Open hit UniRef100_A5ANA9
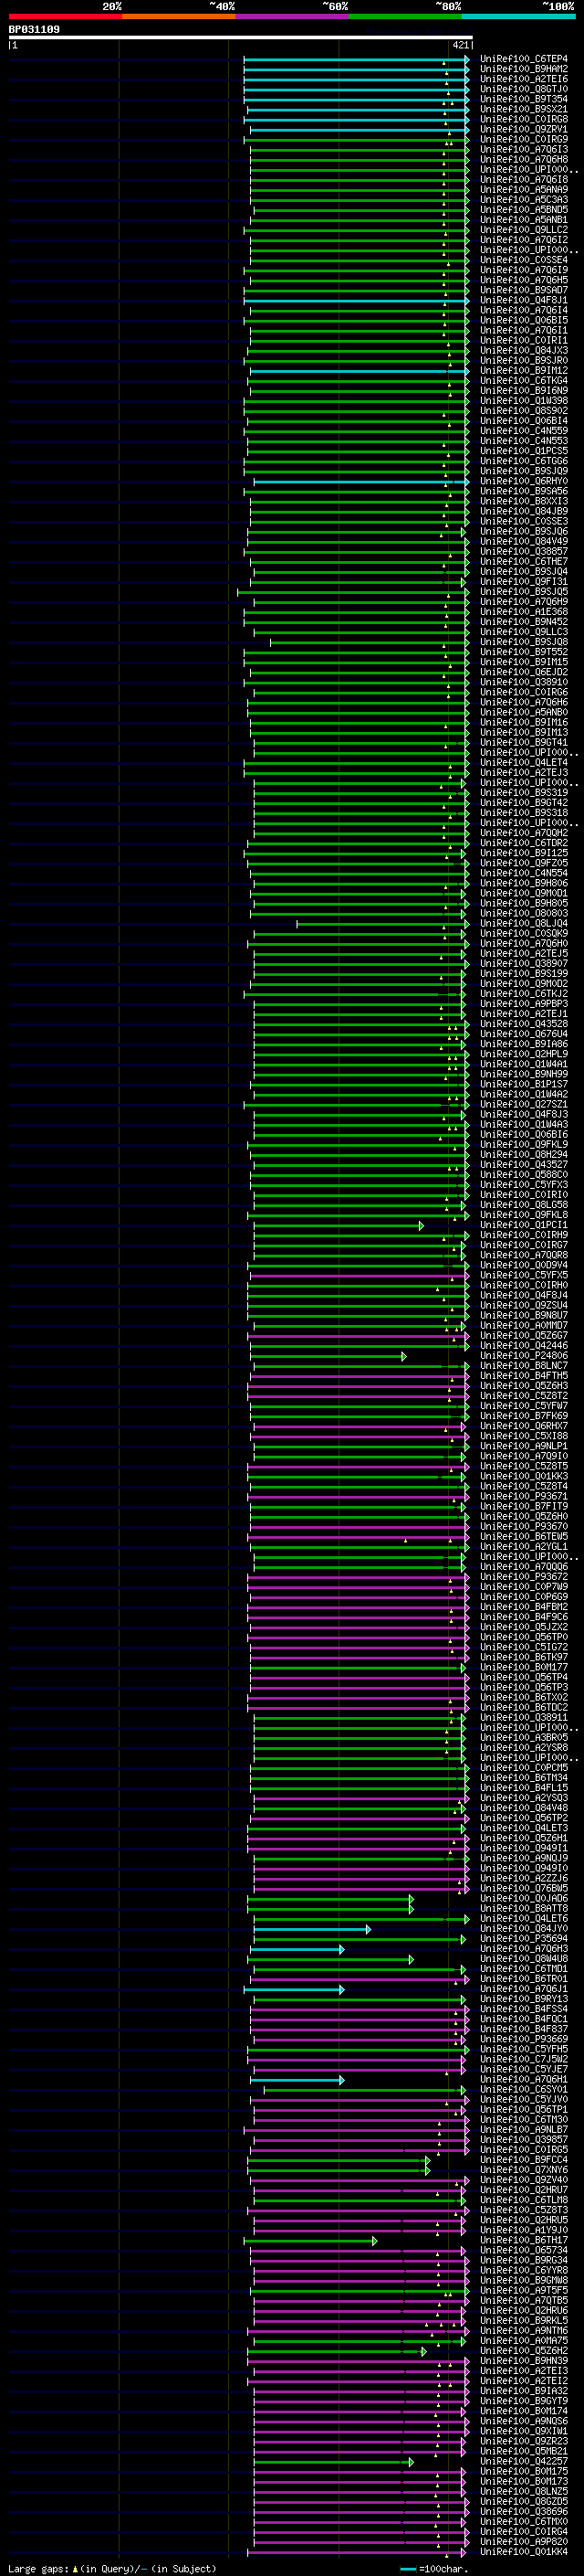 [523, 189]
